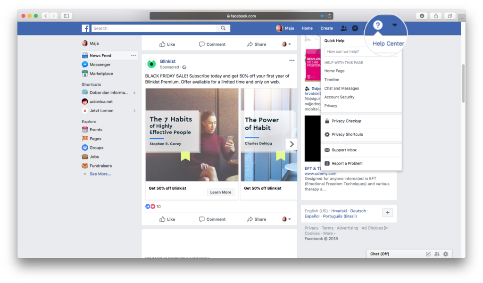Image resolution: width=483 pixels, height=283 pixels.
Task: Click the Learn More button
Action: [x=221, y=192]
